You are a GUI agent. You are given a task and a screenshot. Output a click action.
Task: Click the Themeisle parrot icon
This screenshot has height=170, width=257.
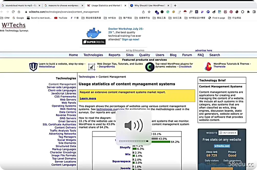click(208, 67)
